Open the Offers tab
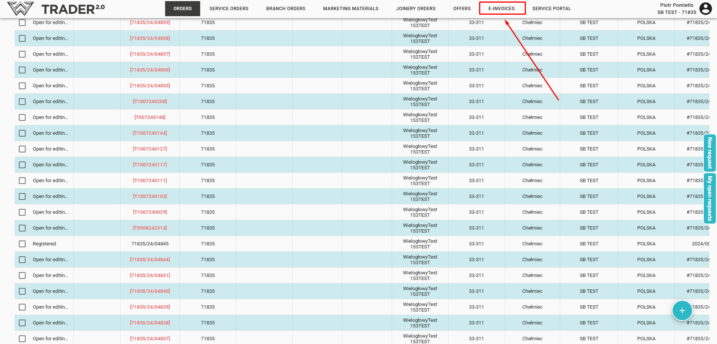The height and width of the screenshot is (344, 717). click(462, 8)
